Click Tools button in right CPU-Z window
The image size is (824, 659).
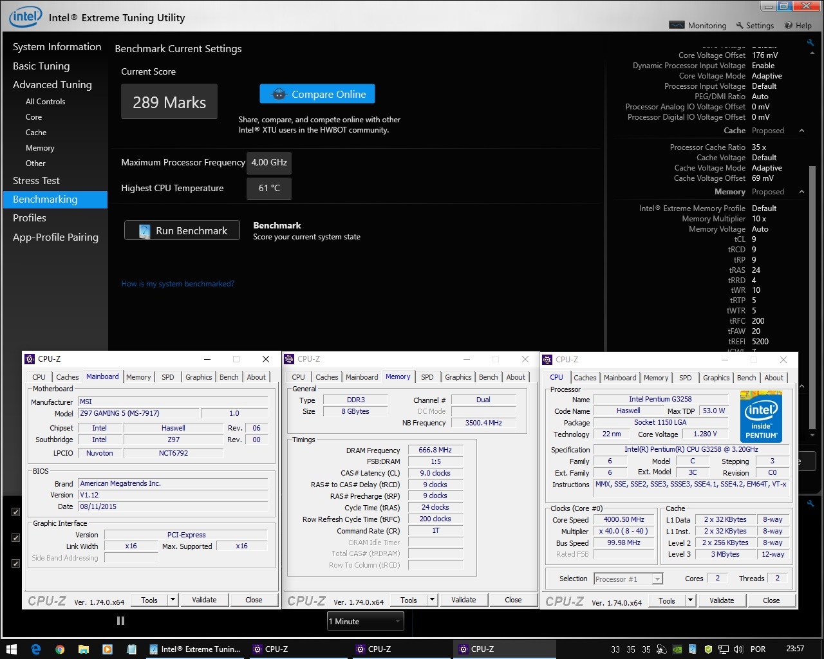pyautogui.click(x=667, y=600)
